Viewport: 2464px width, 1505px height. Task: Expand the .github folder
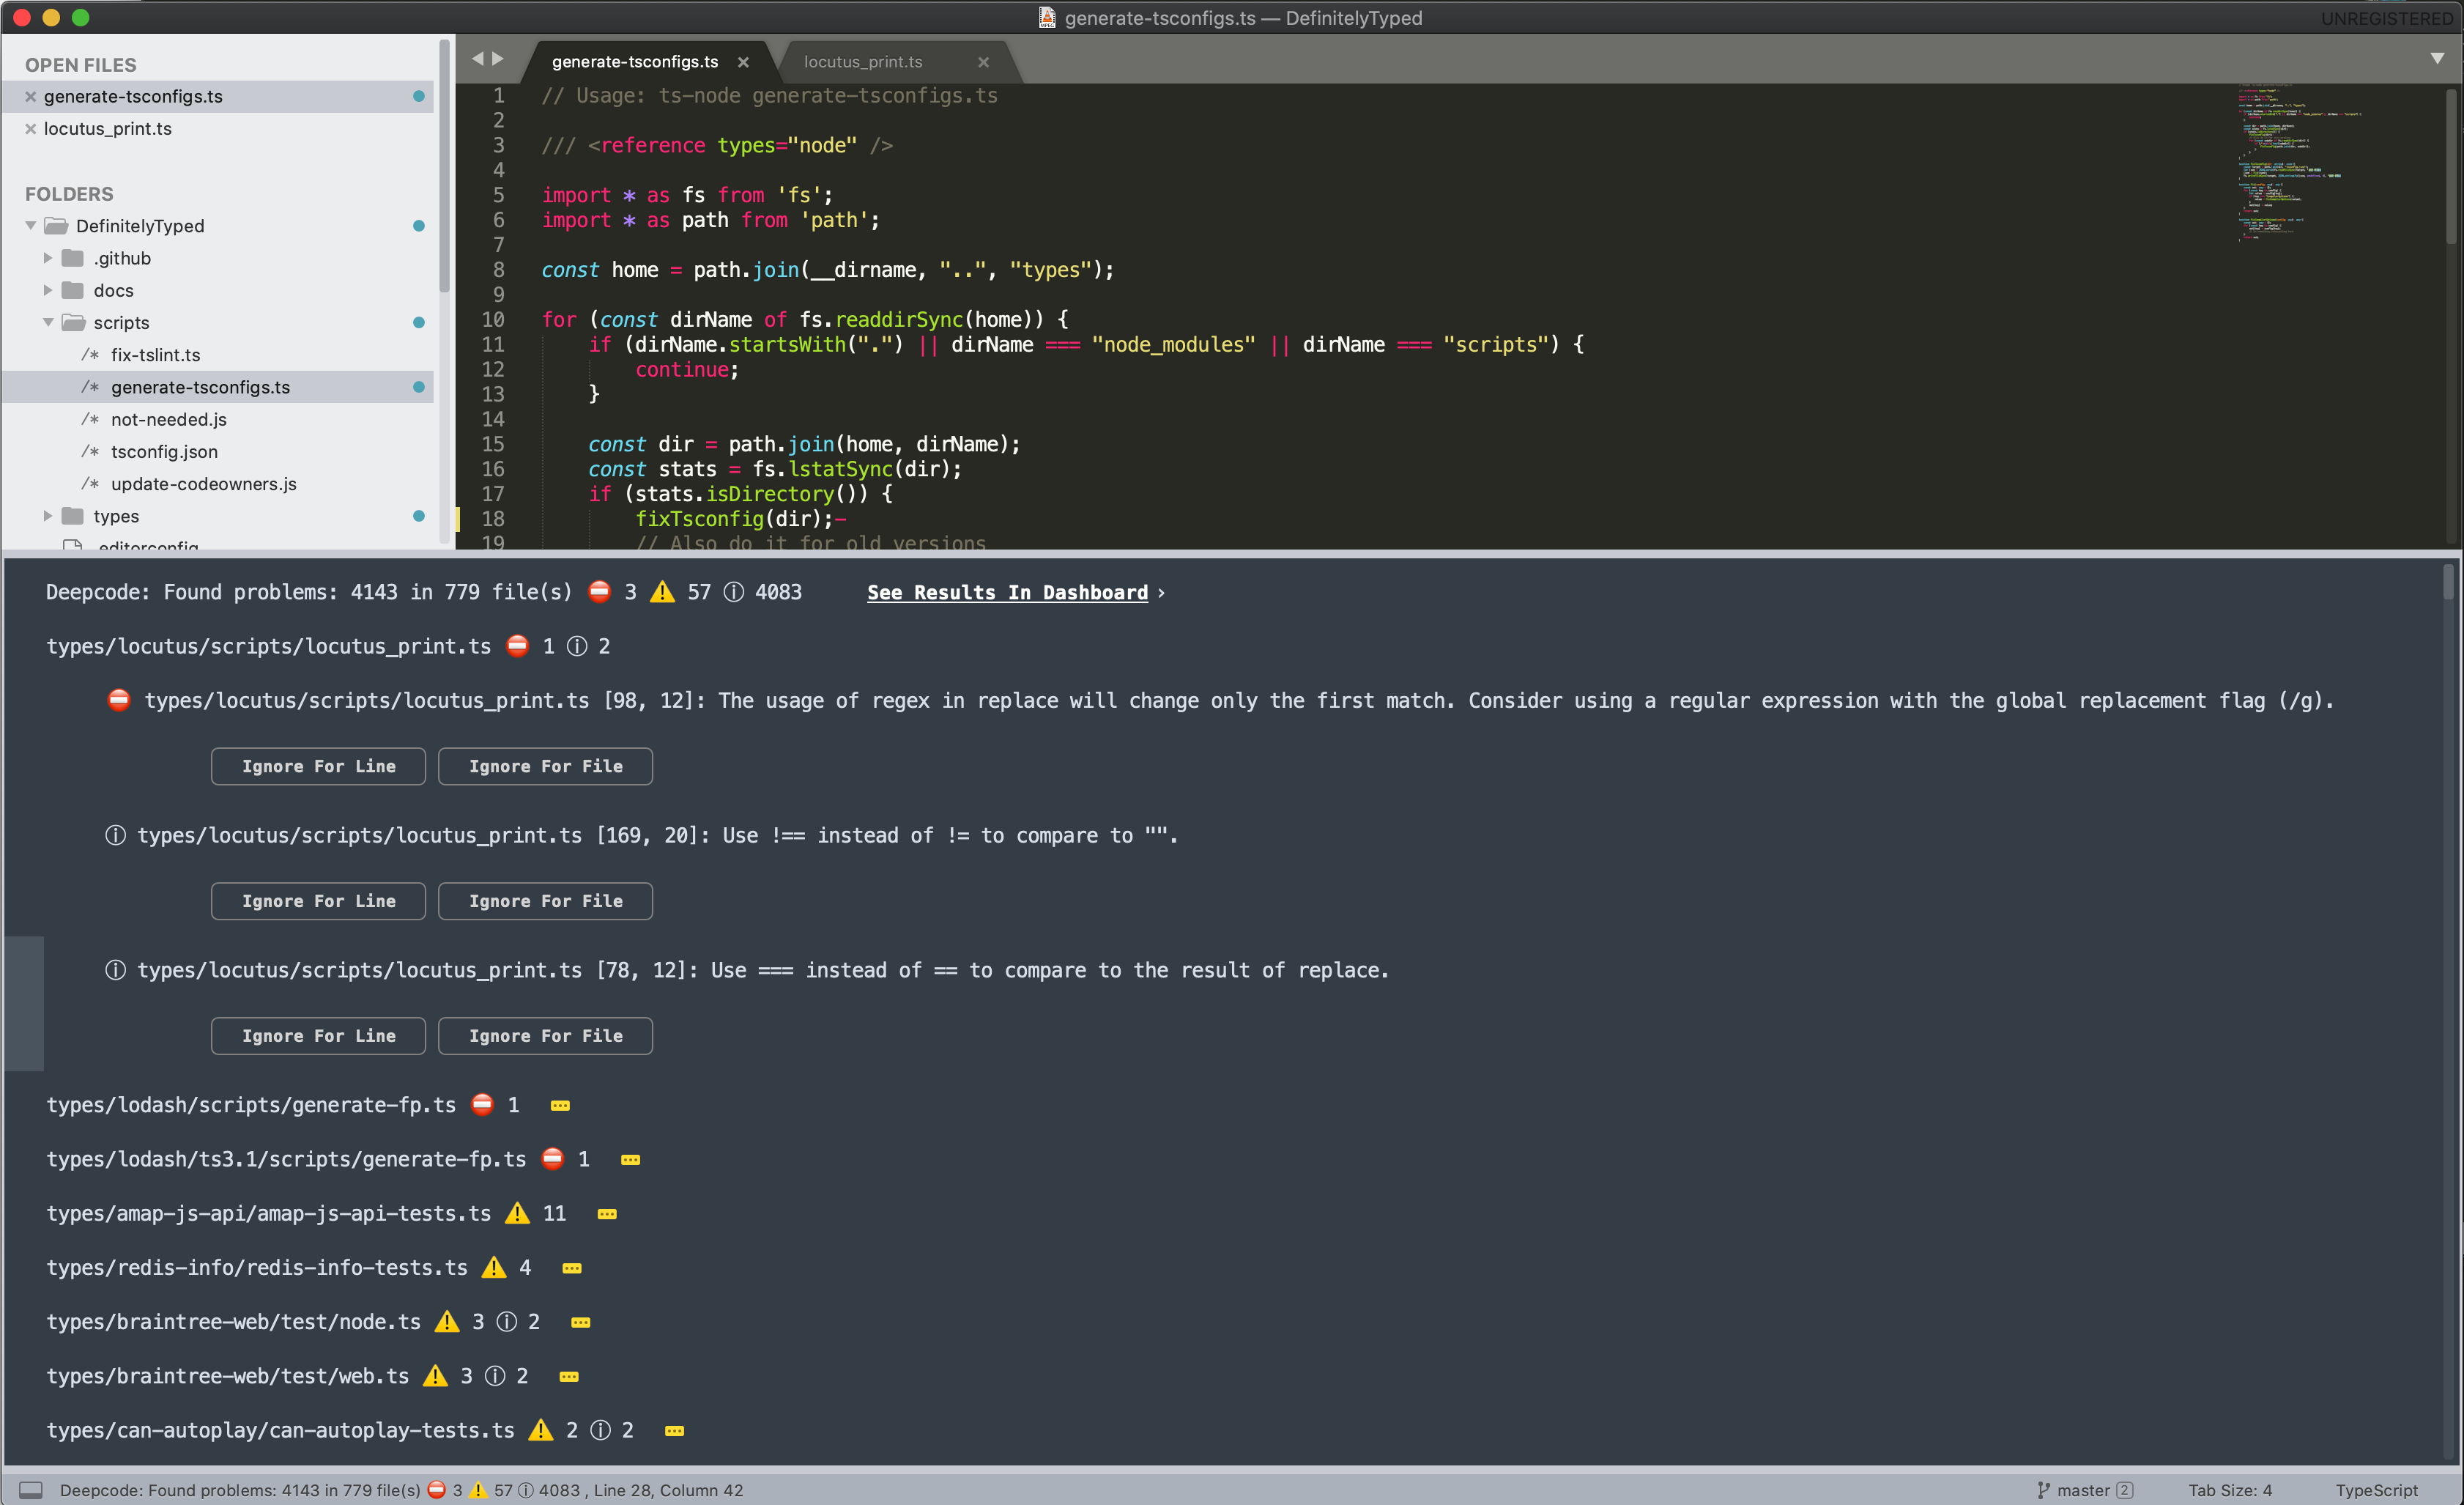47,258
